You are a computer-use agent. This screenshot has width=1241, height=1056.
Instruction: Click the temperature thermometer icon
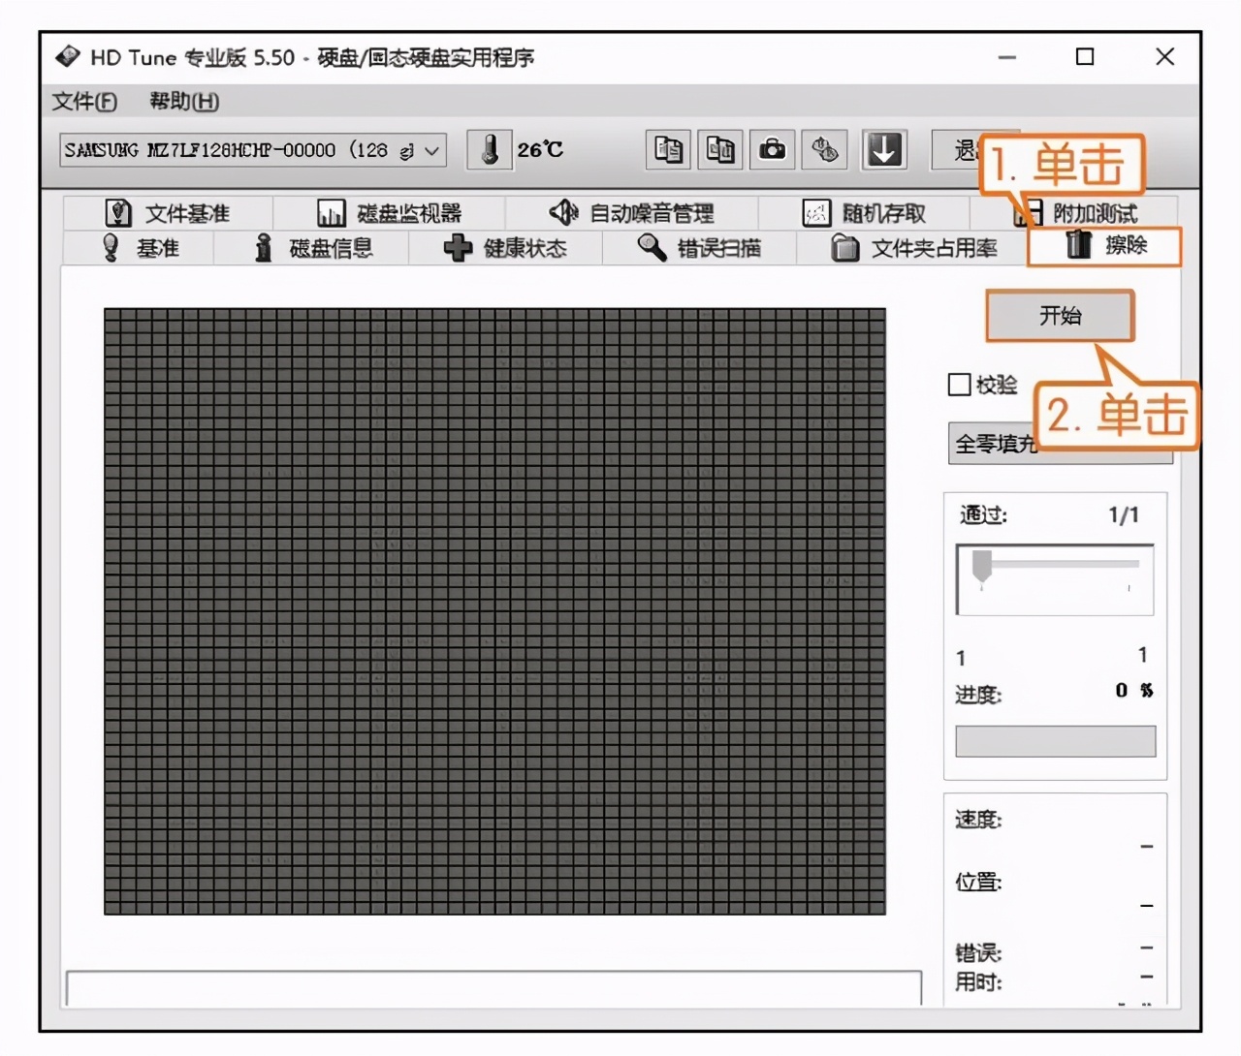point(490,150)
